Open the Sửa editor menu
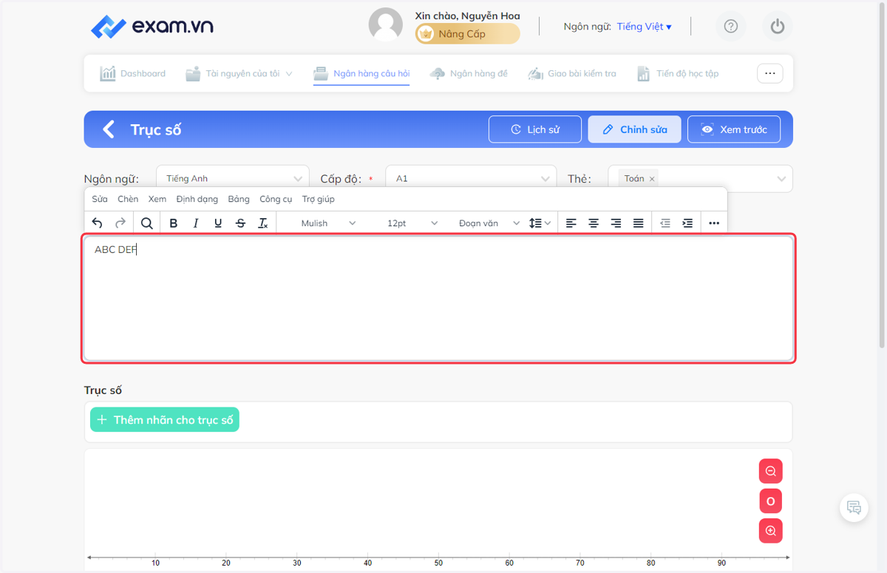This screenshot has height=573, width=887. [100, 199]
